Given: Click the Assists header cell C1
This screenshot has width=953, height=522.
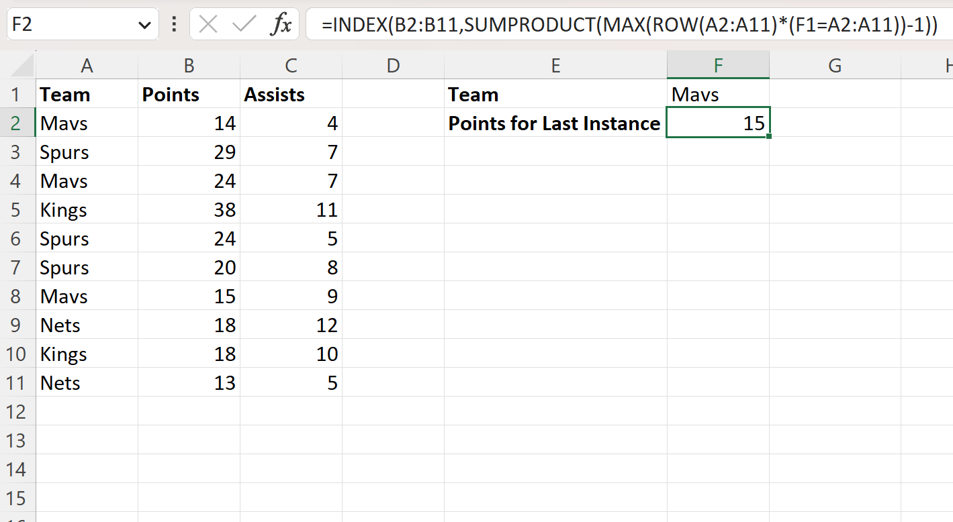Looking at the screenshot, I should 291,94.
